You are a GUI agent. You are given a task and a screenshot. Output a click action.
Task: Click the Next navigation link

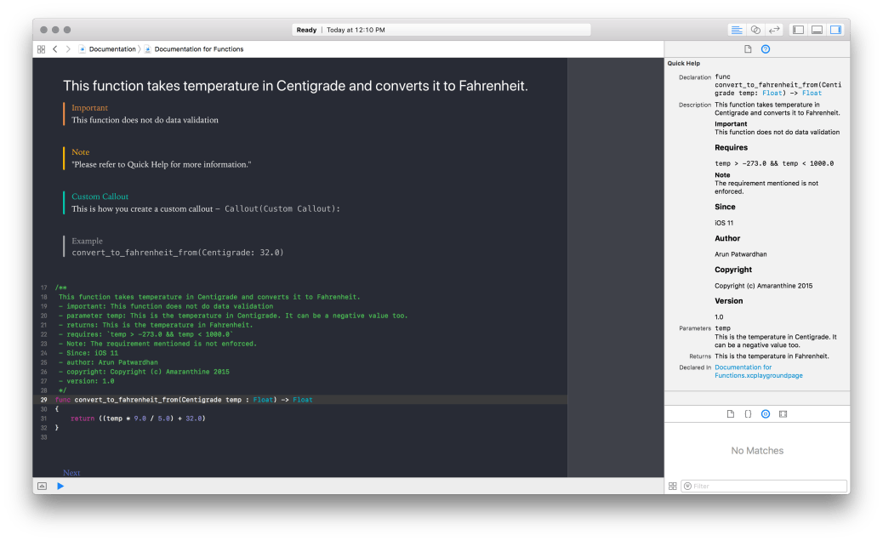coord(71,472)
